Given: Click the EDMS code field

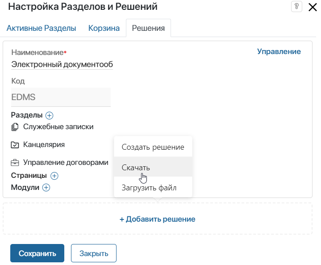Looking at the screenshot, I should click(61, 97).
